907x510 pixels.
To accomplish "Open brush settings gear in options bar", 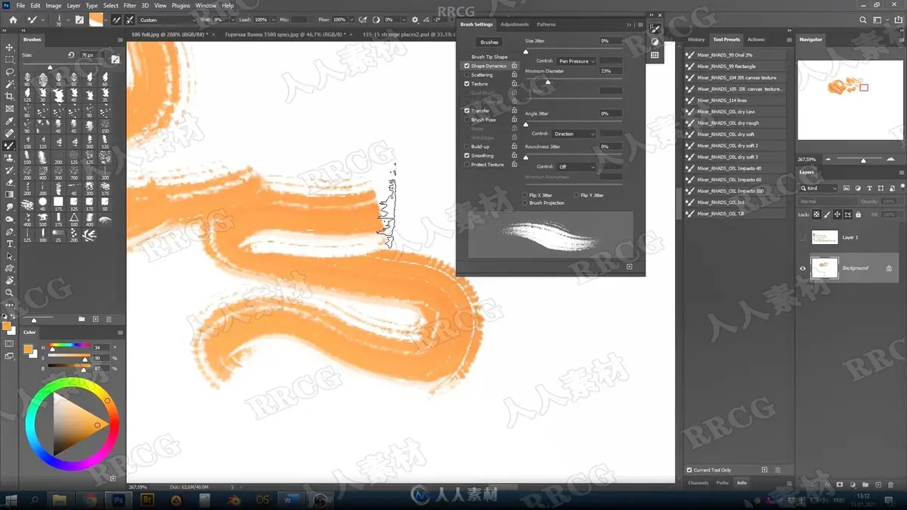I will pyautogui.click(x=415, y=20).
